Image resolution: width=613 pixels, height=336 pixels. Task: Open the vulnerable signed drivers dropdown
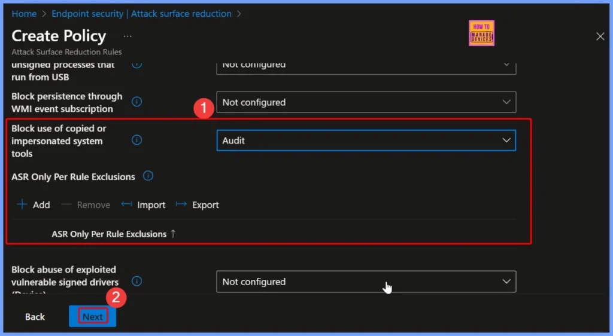(x=366, y=282)
